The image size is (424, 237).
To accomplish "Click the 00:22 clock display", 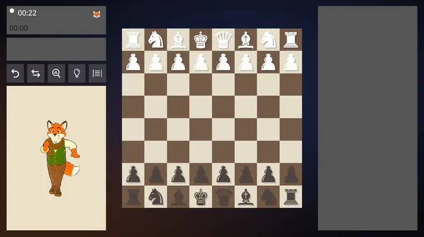I will point(27,13).
